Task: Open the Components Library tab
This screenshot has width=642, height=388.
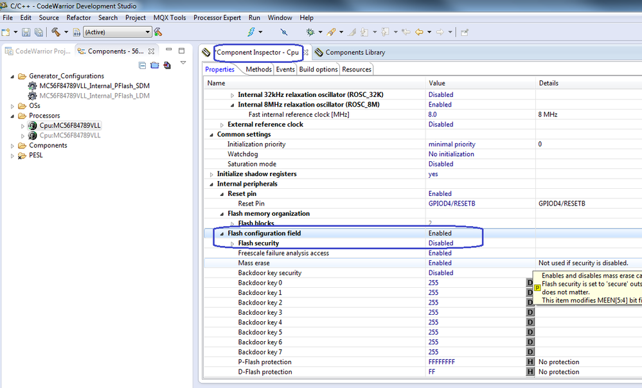Action: point(354,52)
